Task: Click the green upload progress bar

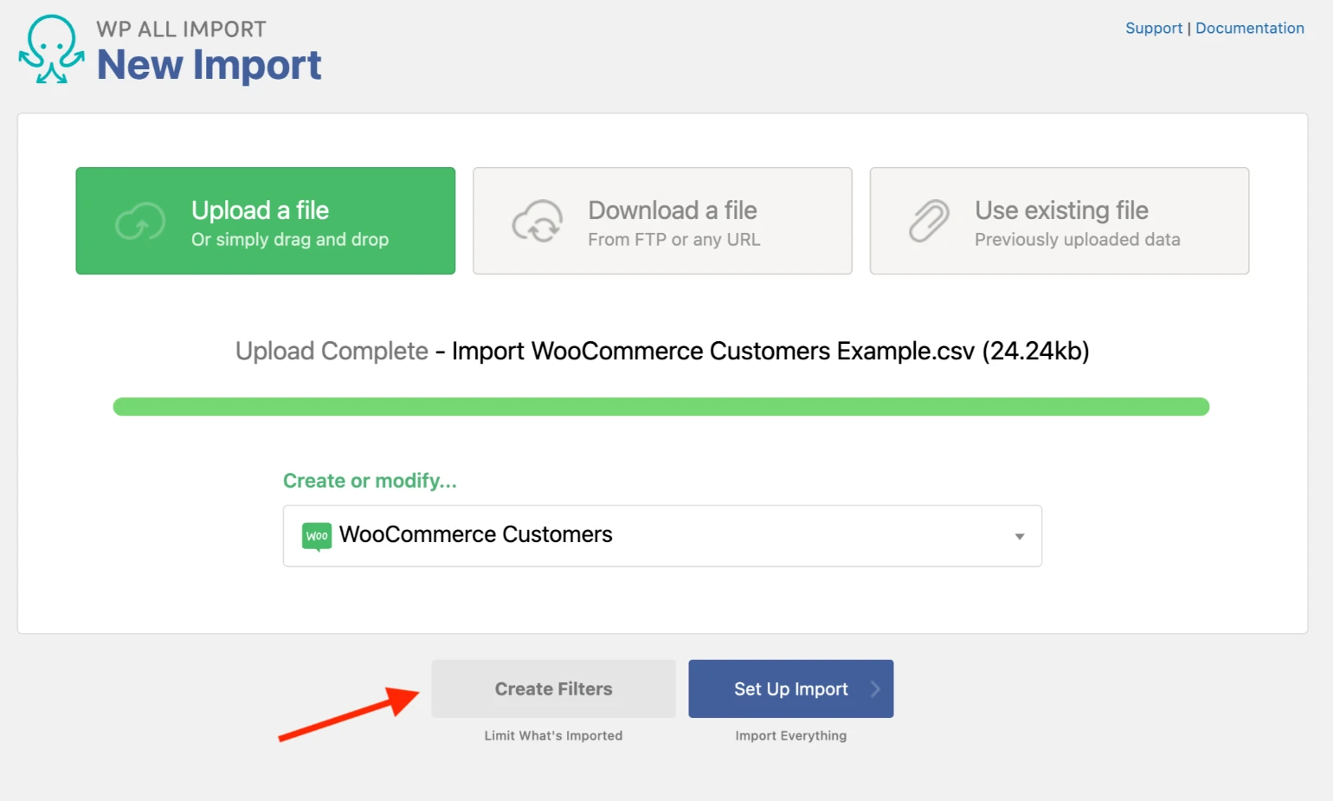Action: point(661,407)
